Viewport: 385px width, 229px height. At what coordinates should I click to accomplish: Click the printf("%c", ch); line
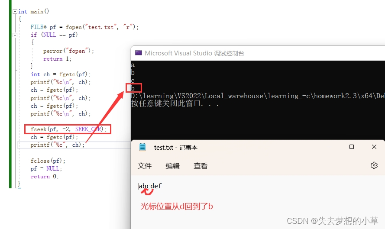pos(58,145)
